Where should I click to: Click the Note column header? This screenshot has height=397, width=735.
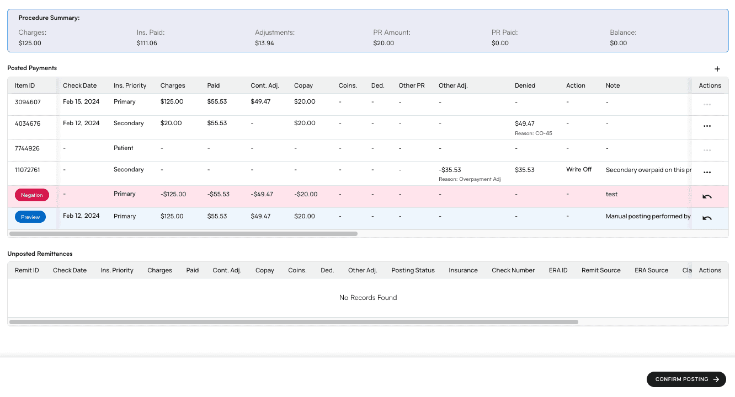coord(613,85)
